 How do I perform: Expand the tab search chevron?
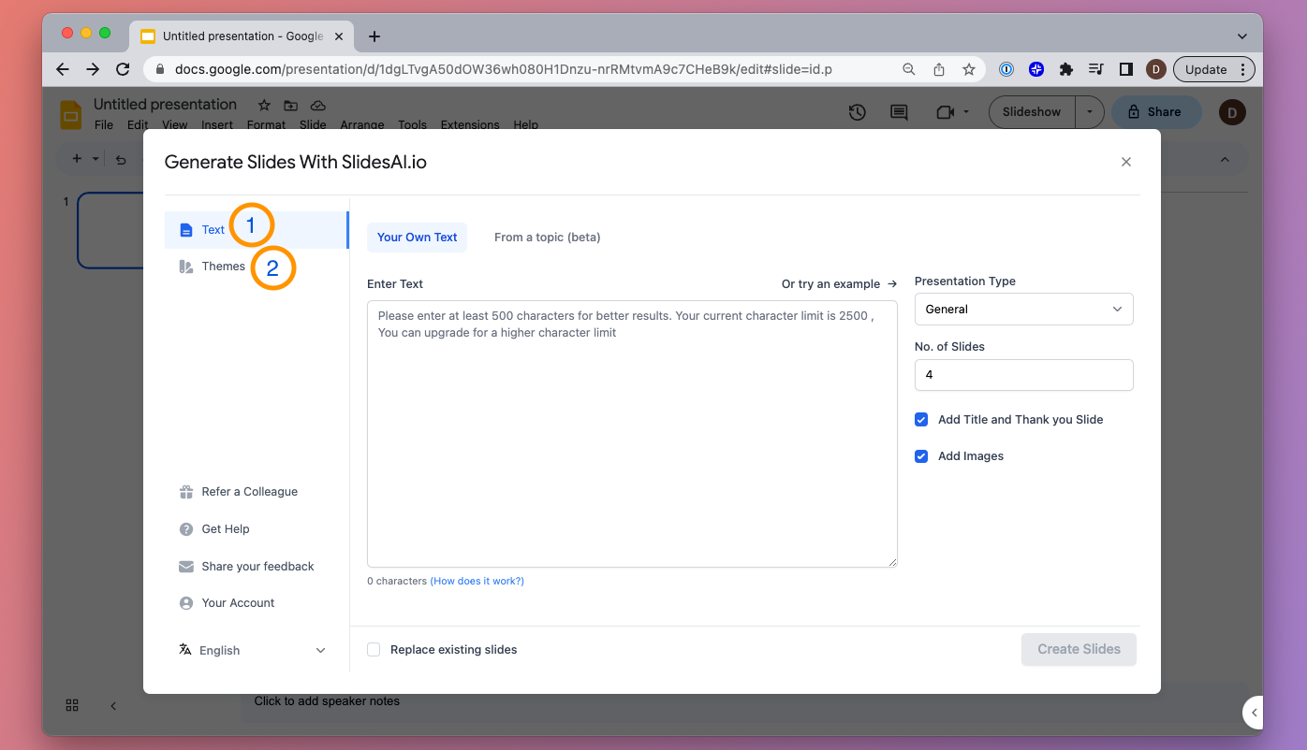coord(1242,36)
